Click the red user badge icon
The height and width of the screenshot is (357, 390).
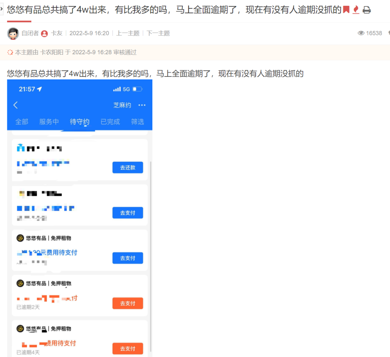tap(44, 34)
